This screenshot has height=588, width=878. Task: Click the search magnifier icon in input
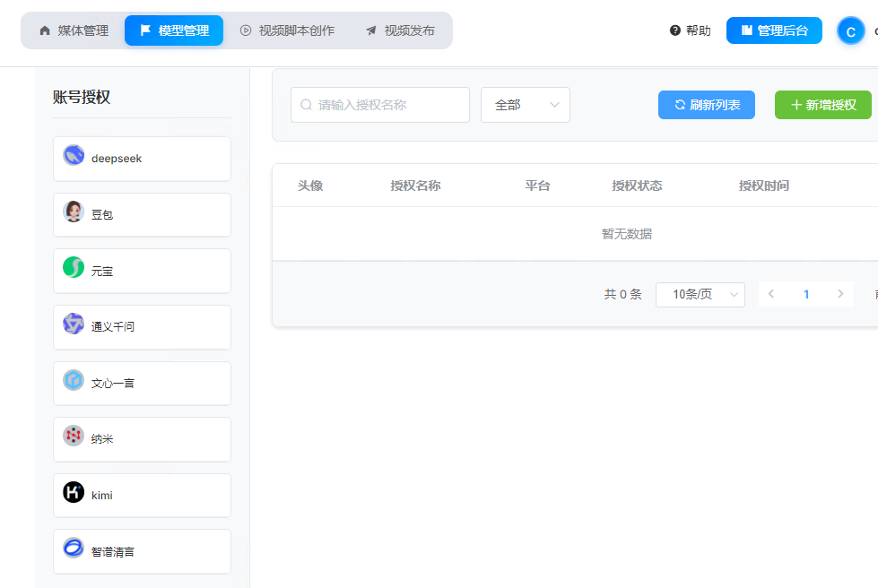[306, 105]
